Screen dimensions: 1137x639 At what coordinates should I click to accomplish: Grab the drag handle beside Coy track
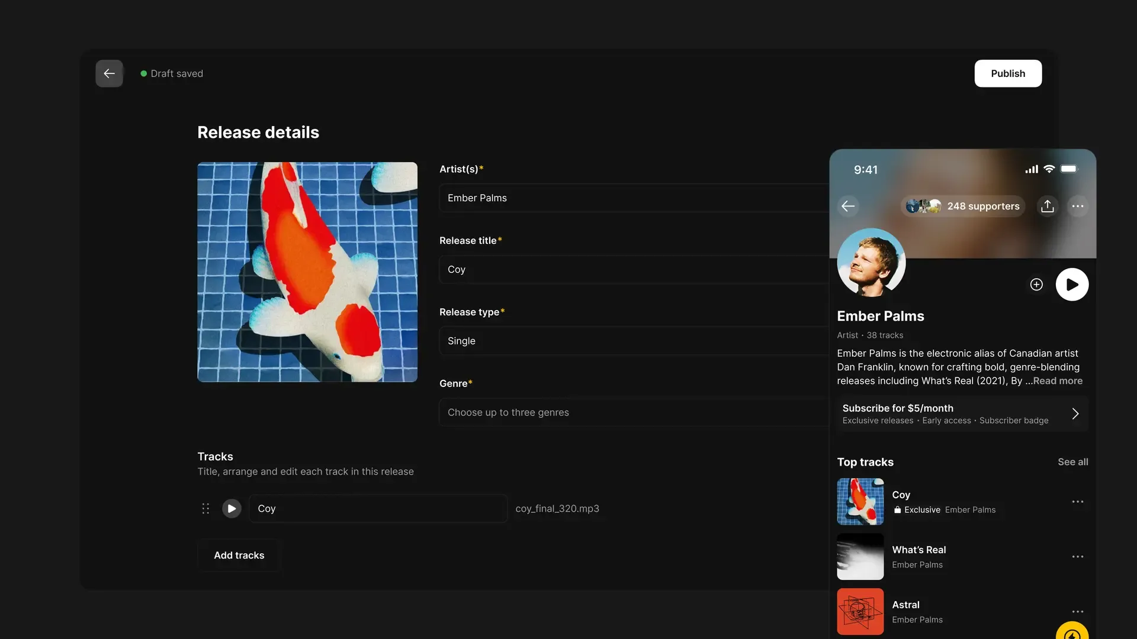(205, 508)
